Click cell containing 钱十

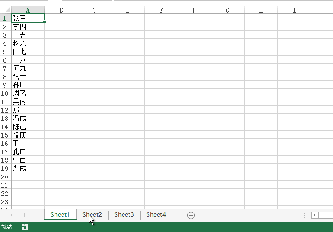point(28,76)
